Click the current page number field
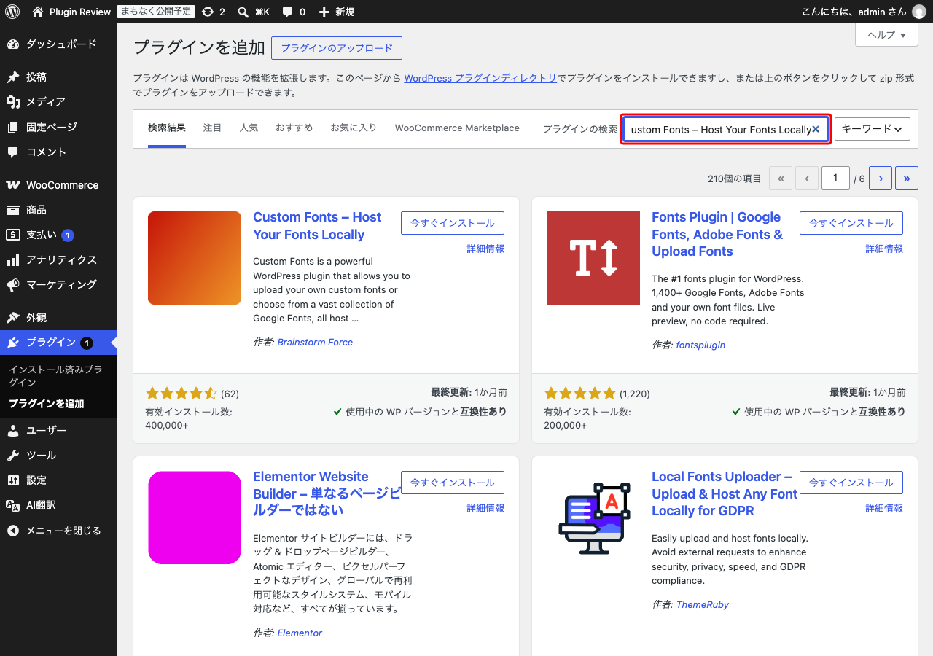This screenshot has height=656, width=933. 836,178
